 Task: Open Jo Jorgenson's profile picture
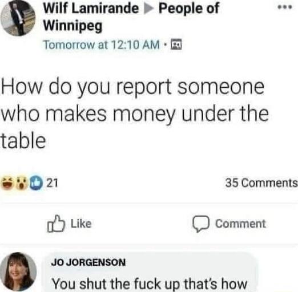click(x=18, y=271)
